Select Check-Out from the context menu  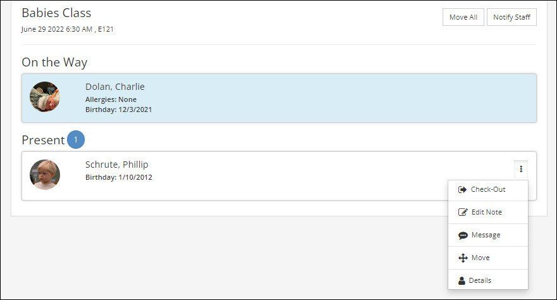tap(488, 190)
